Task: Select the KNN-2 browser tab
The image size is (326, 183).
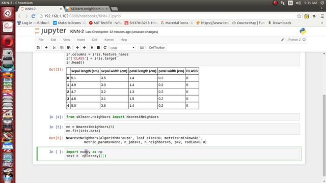Action: [40, 9]
